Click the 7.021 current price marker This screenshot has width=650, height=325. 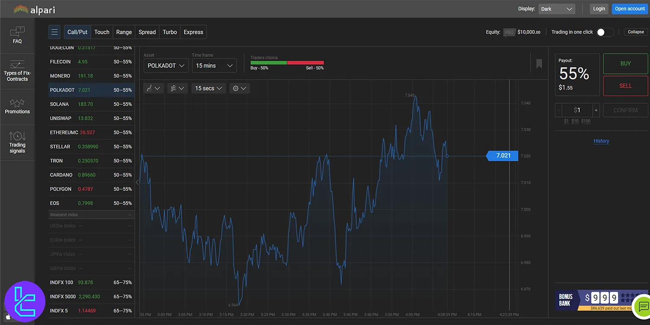(x=503, y=156)
